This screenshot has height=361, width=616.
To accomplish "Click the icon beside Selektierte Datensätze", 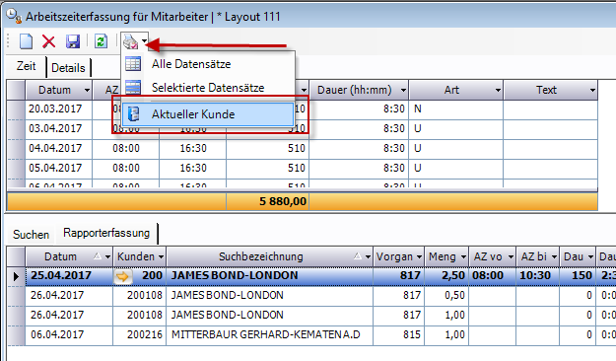I will coord(133,88).
